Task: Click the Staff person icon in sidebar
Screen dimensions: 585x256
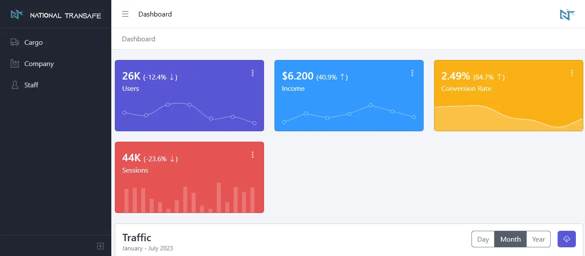Action: pyautogui.click(x=15, y=85)
